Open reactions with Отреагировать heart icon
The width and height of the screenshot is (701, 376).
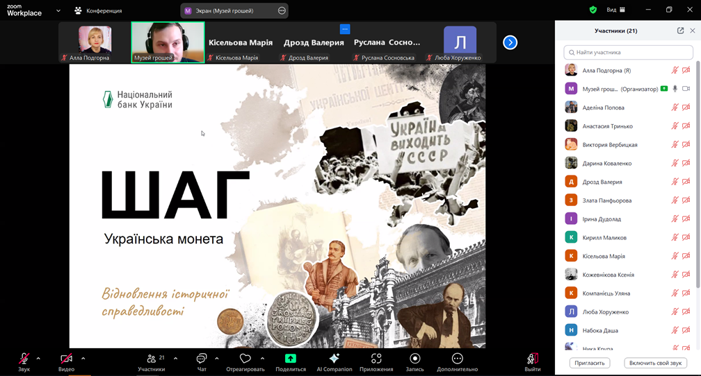(x=245, y=362)
